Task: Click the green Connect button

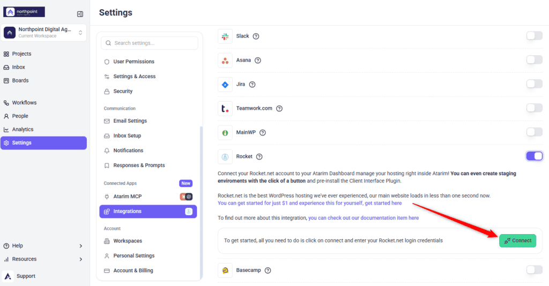Action: [x=517, y=241]
